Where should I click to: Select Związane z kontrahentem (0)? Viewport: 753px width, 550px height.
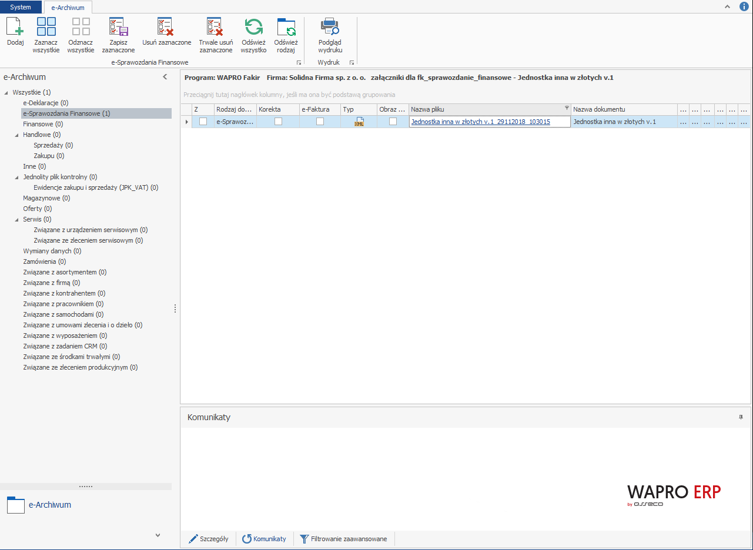[64, 293]
